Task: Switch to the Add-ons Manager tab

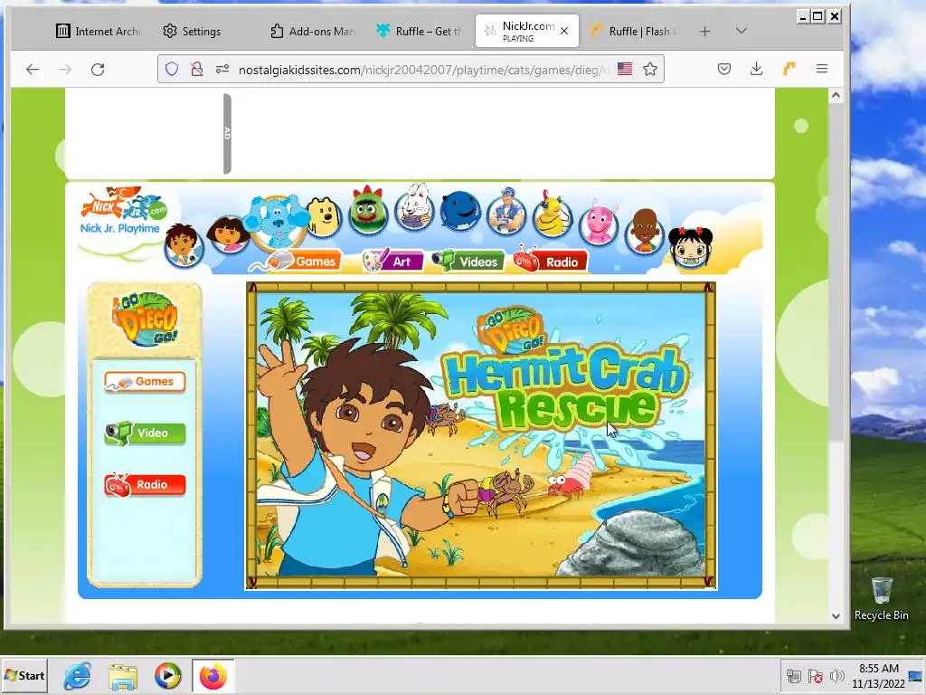Action: click(x=312, y=32)
